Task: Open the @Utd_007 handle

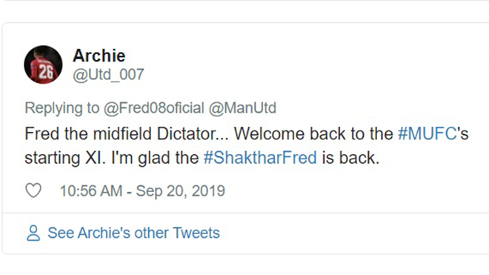Action: click(x=108, y=75)
